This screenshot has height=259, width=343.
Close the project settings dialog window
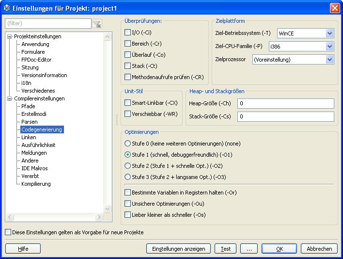click(x=334, y=8)
